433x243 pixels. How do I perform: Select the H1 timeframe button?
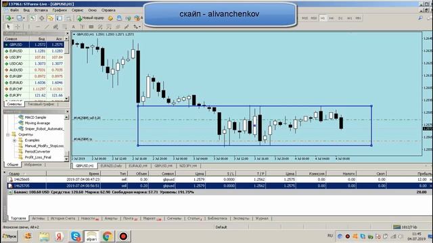[x=323, y=18]
